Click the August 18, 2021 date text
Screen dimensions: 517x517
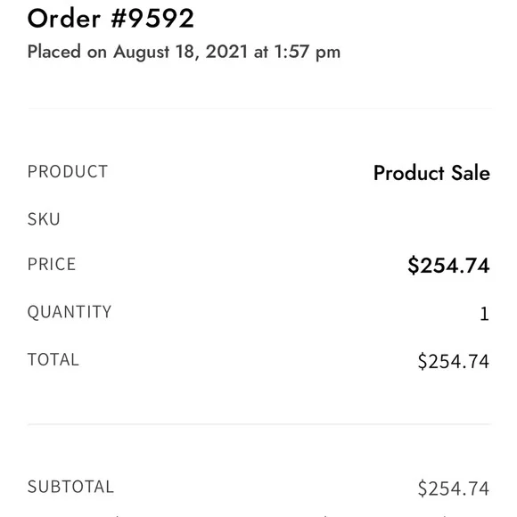pos(180,52)
